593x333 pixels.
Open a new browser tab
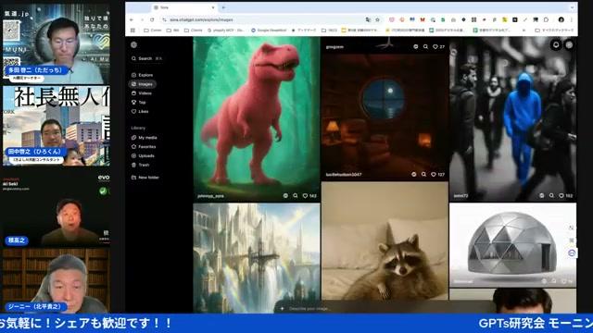(223, 7)
